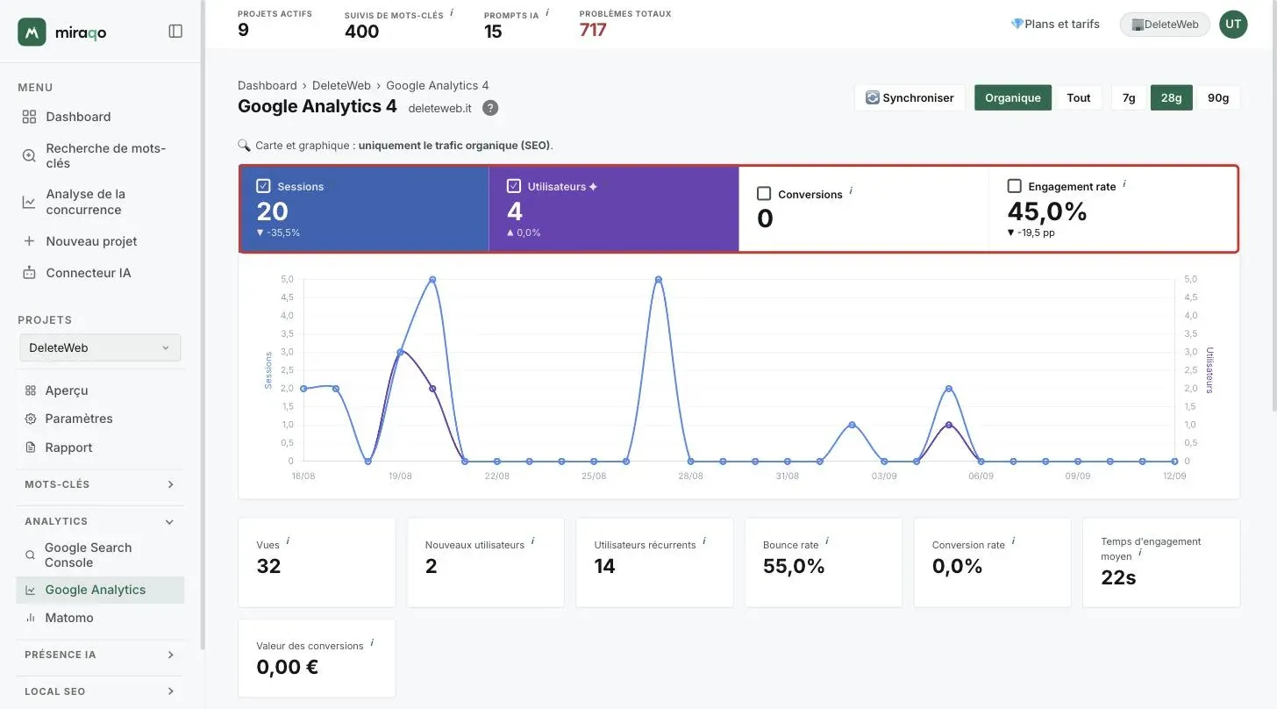Click the Synchroniser button
The width and height of the screenshot is (1277, 709).
(910, 97)
